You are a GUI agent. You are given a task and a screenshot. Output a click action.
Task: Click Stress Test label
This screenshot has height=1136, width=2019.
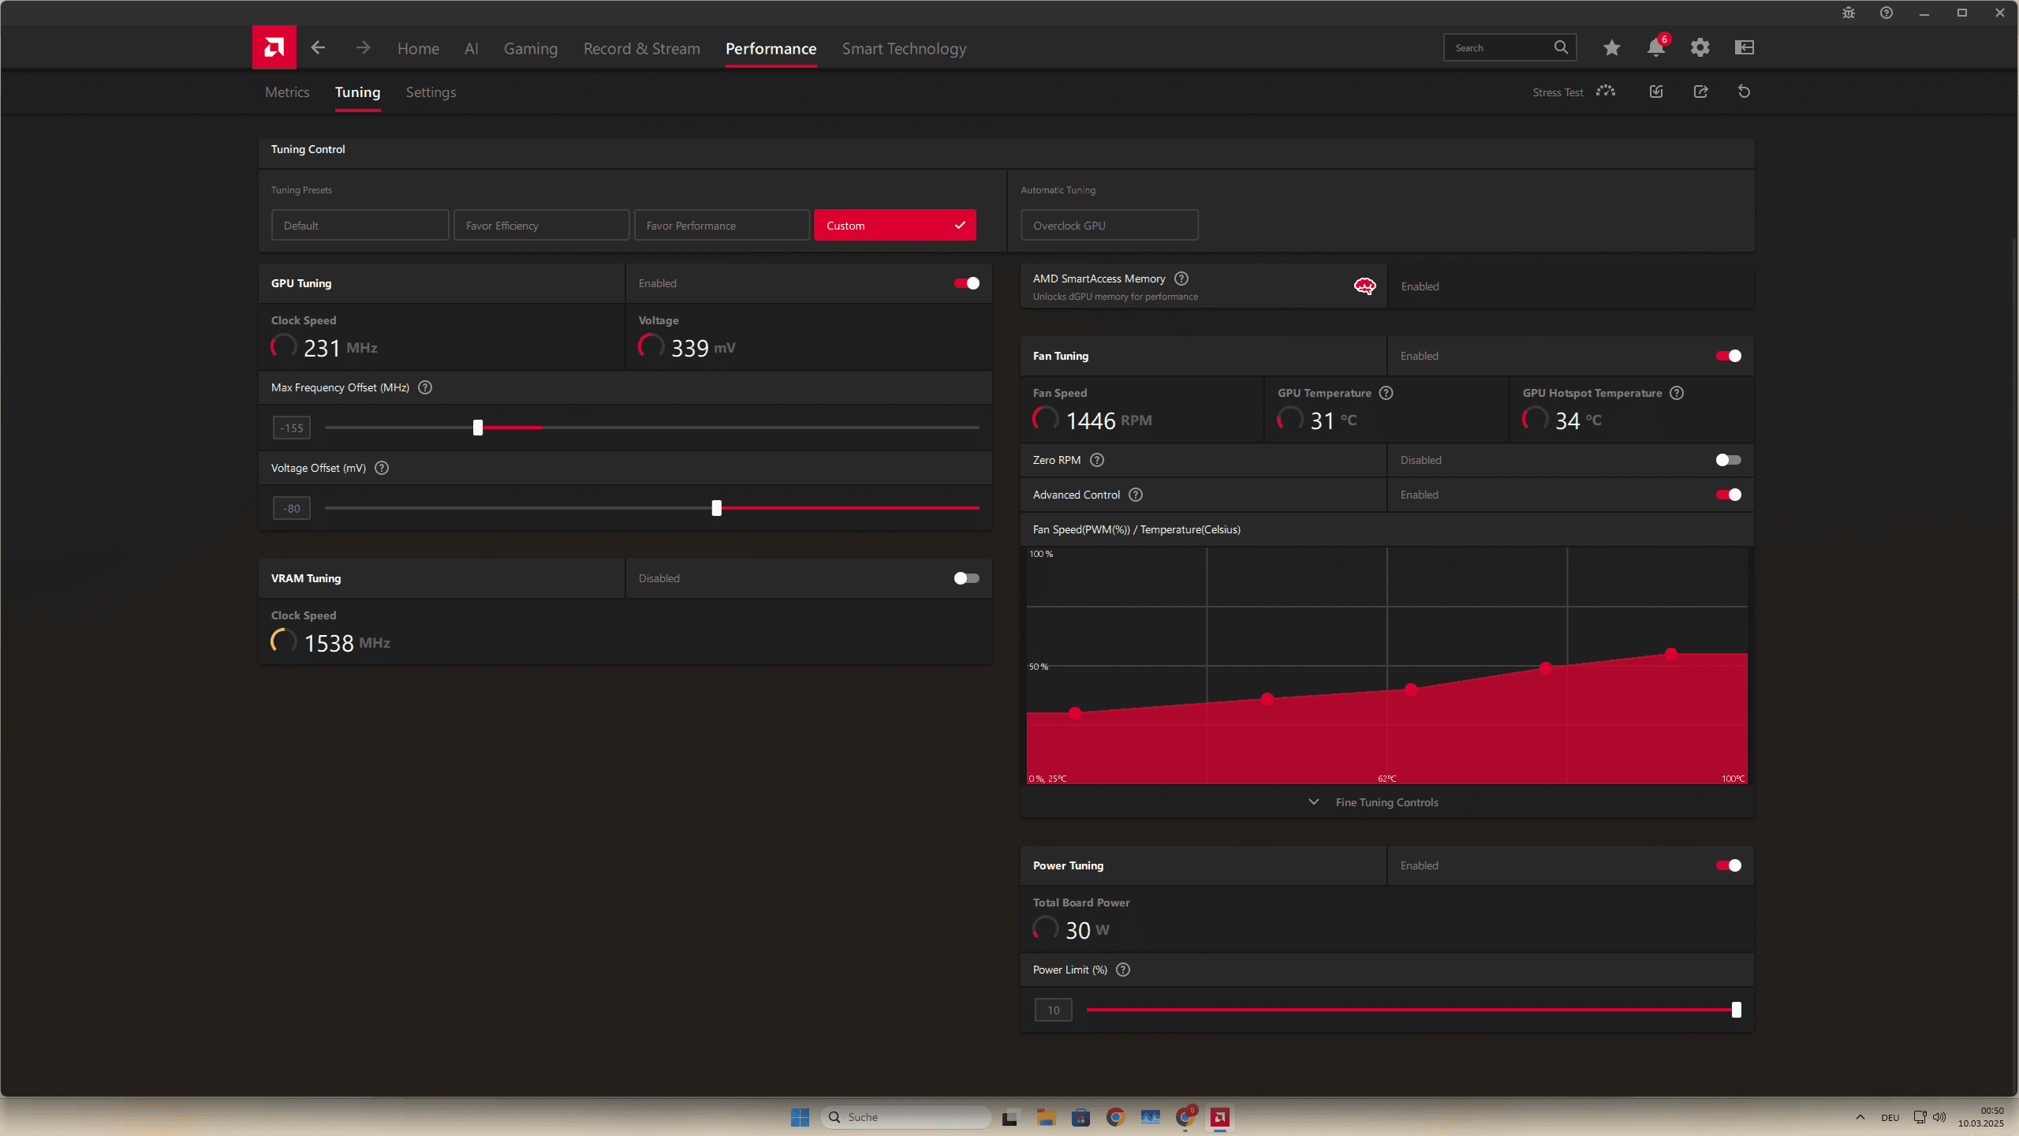[1558, 92]
